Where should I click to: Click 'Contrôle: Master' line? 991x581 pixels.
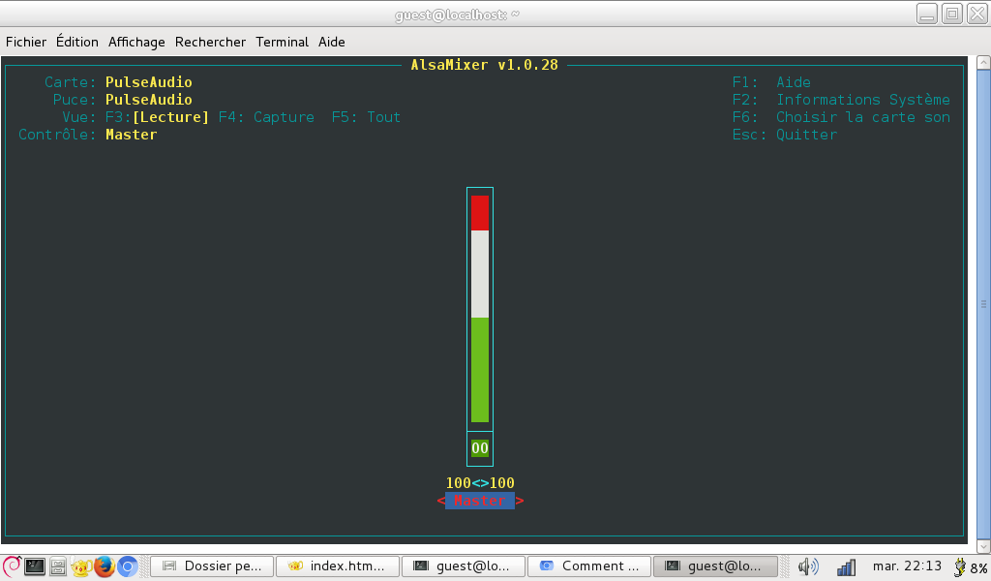click(x=88, y=135)
